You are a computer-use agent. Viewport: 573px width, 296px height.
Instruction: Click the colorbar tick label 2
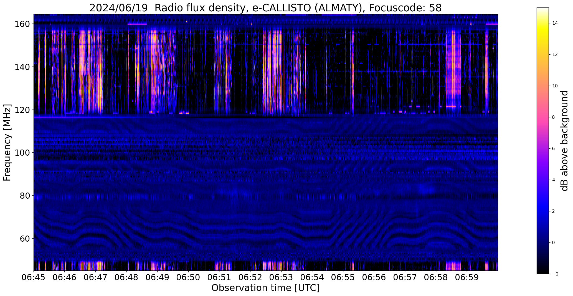pos(553,211)
